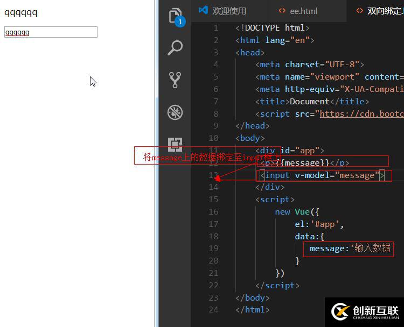Open the Search magnifier in activity bar
The image size is (404, 327).
[x=175, y=47]
